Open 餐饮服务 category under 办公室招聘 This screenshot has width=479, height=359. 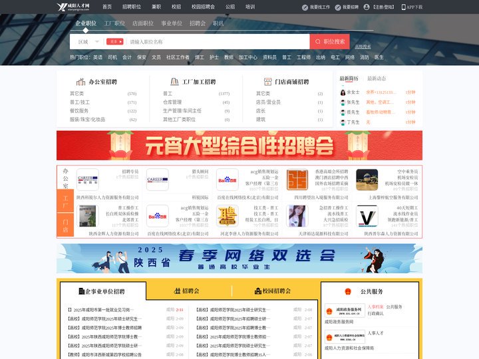79,111
